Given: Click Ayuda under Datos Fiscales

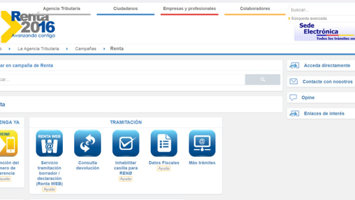Looking at the screenshot, I should coord(164,169).
